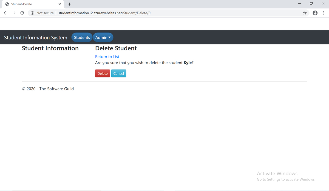Bookmark this page with the star icon

[x=305, y=13]
